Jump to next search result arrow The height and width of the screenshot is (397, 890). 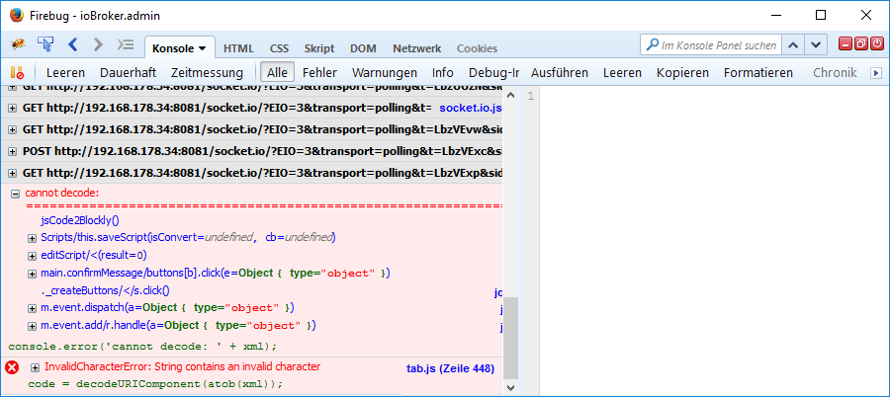815,44
